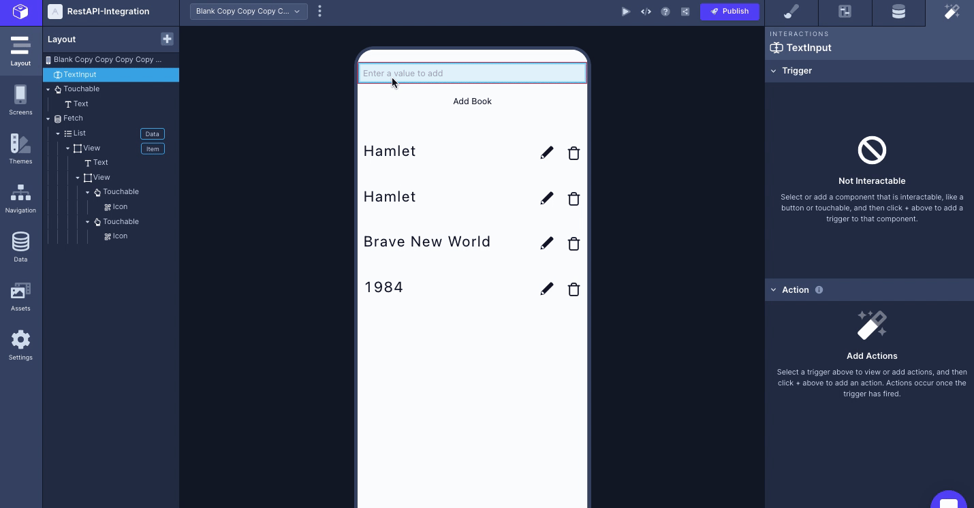Click the project avatar icon beside RestAPI-Integration
The height and width of the screenshot is (508, 974).
coord(55,12)
